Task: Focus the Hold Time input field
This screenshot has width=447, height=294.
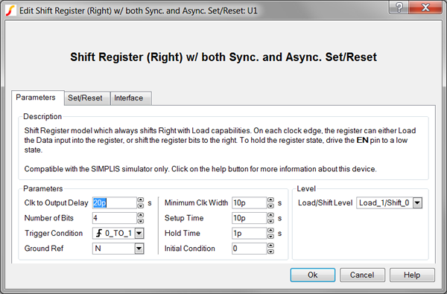Action: tap(250, 233)
